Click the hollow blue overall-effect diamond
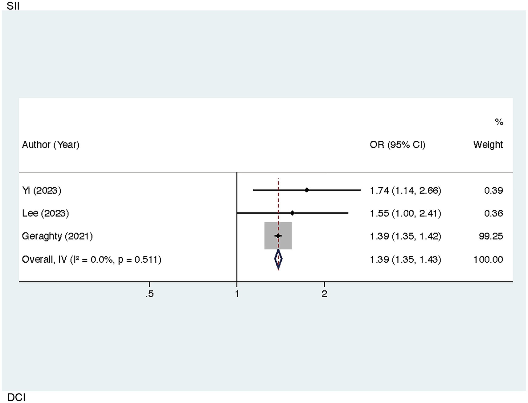 tap(278, 259)
